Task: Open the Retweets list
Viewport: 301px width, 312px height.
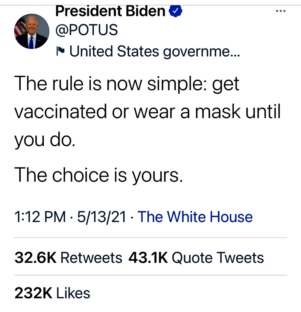Action: [x=91, y=258]
